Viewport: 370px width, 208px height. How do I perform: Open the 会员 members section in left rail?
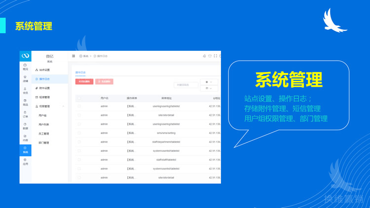pos(25,91)
